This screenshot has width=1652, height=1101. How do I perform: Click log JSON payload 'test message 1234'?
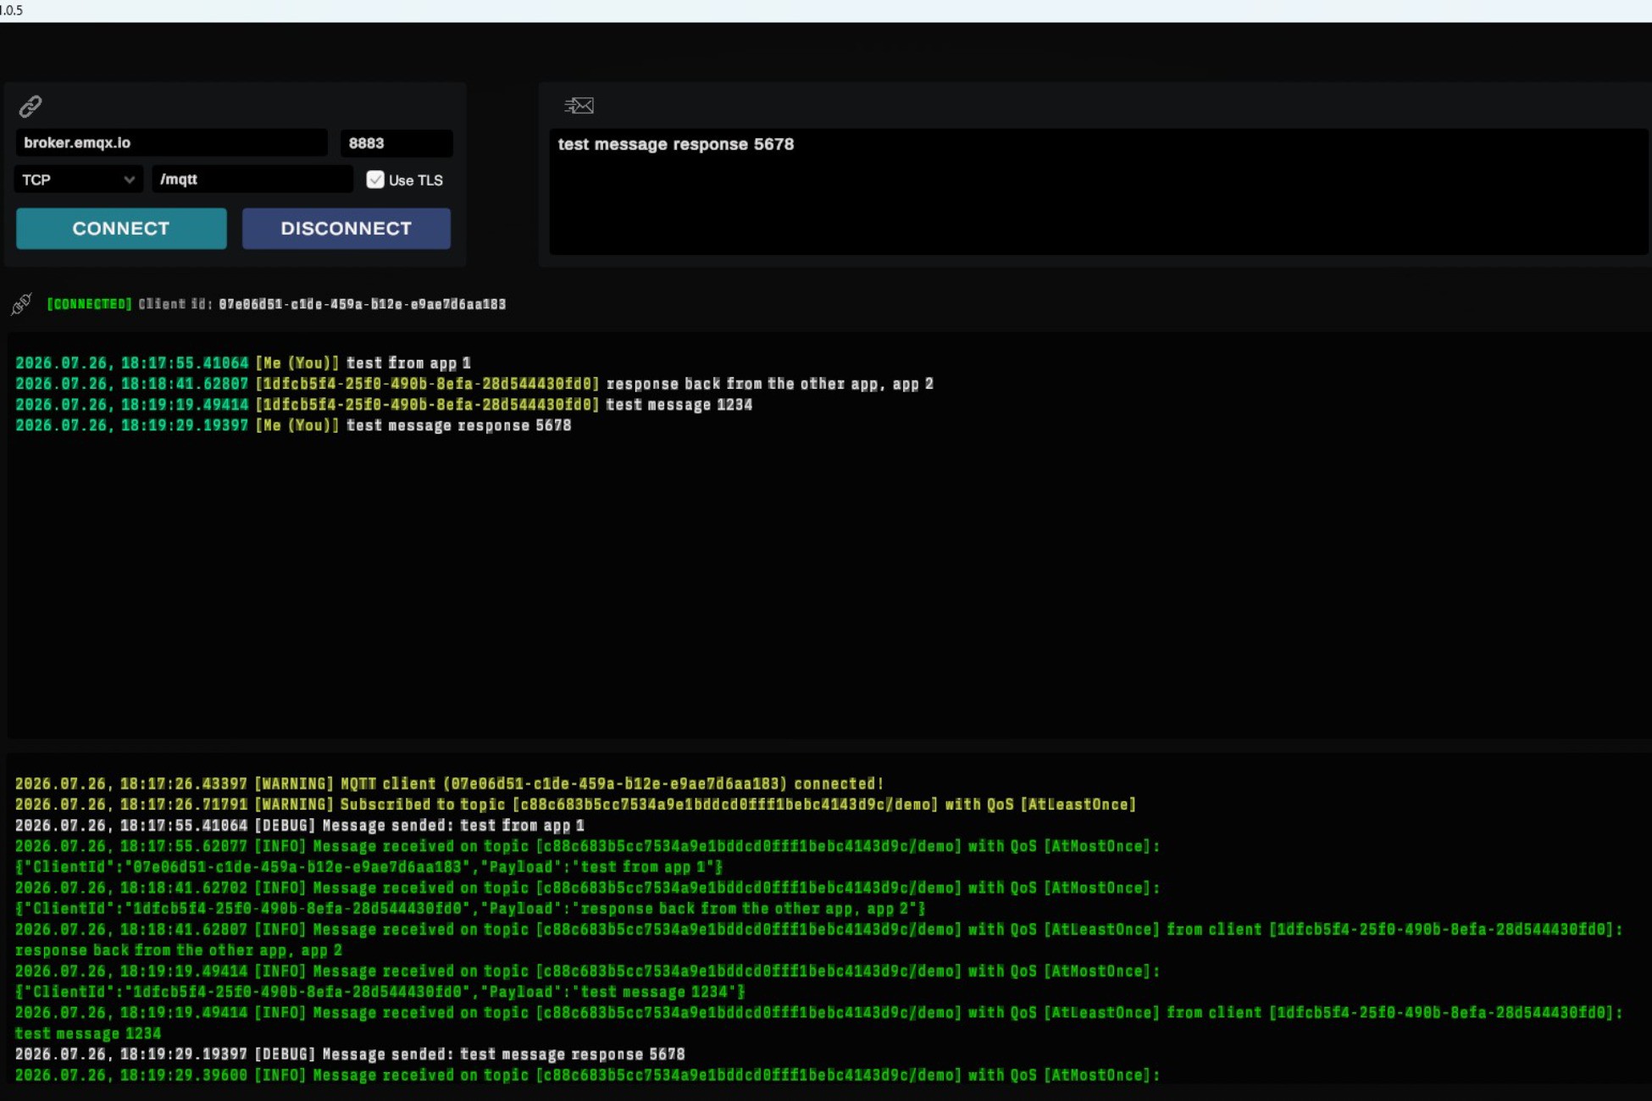pyautogui.click(x=380, y=992)
